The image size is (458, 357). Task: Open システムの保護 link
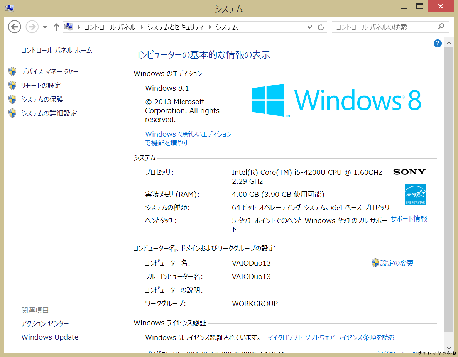click(x=42, y=99)
